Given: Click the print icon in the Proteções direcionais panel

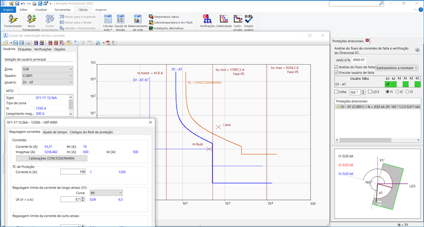Looking at the screenshot, I should 417,49.
